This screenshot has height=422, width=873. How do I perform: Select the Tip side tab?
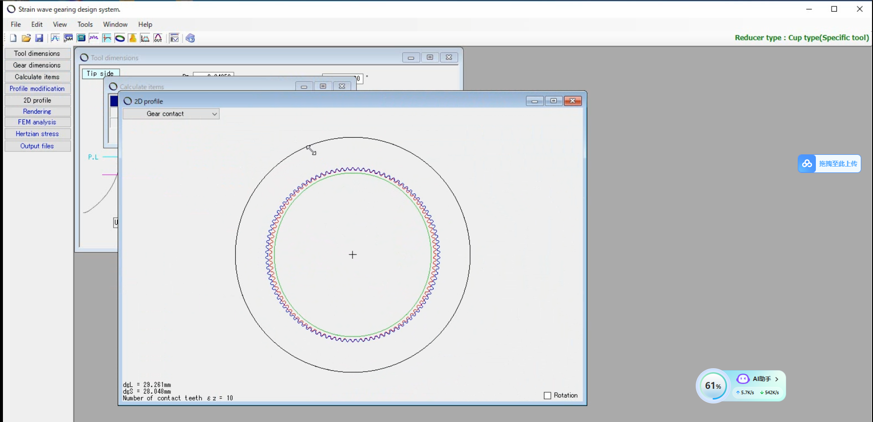[x=100, y=74]
